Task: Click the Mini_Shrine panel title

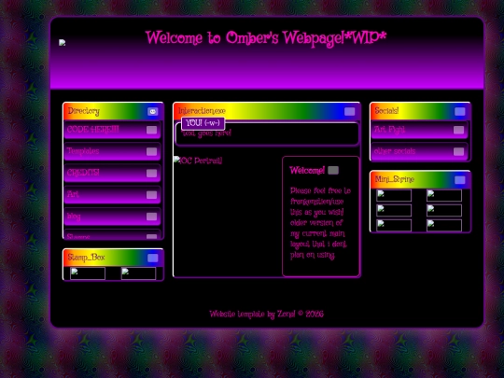Action: (395, 179)
